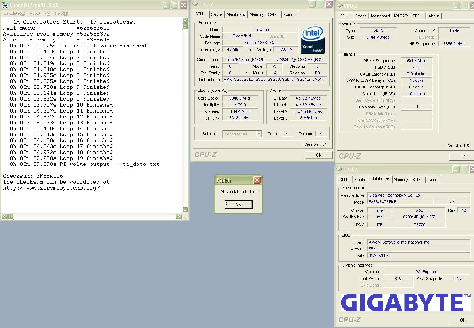Click the Graphic Interface version PCI-Express
Image resolution: width=474 pixels, height=328 pixels.
click(x=426, y=272)
